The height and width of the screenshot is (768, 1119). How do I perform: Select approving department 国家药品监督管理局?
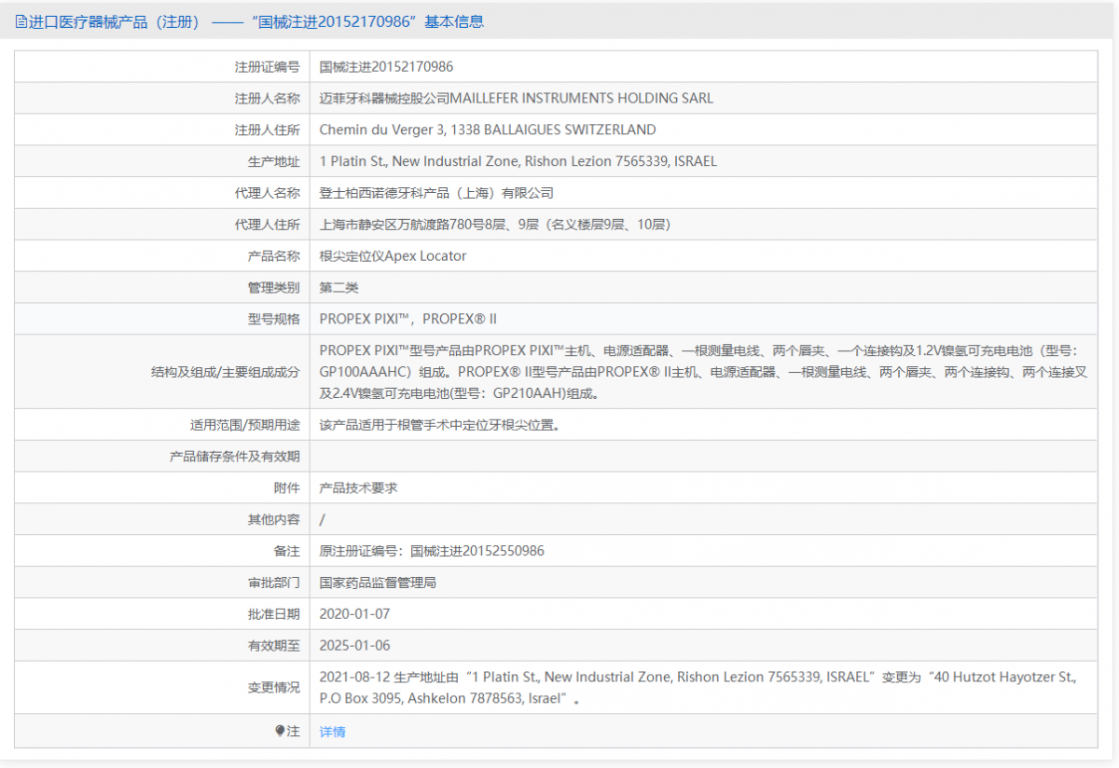(x=378, y=583)
